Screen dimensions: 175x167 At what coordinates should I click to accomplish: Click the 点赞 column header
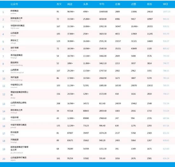click(x=134, y=4)
